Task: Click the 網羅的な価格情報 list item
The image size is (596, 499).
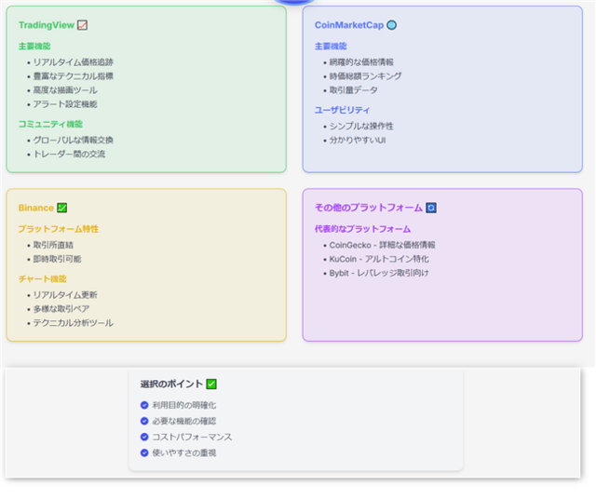Action: 361,62
